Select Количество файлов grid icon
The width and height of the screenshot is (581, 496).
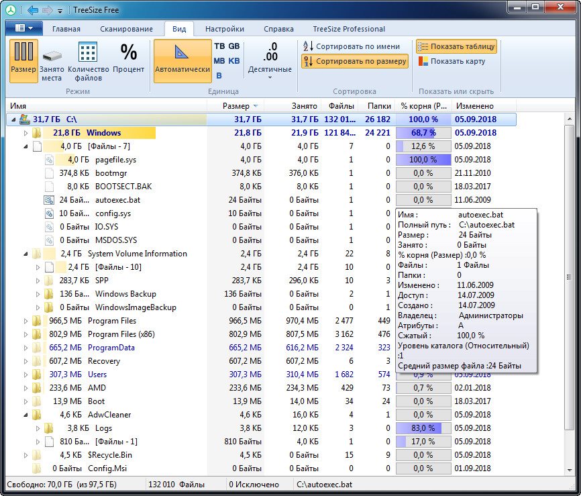pyautogui.click(x=88, y=59)
